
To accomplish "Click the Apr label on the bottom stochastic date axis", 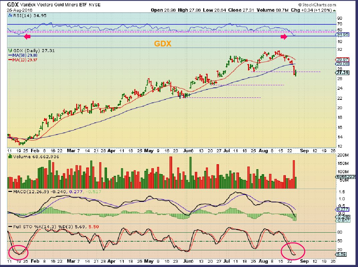I will click(x=111, y=261).
